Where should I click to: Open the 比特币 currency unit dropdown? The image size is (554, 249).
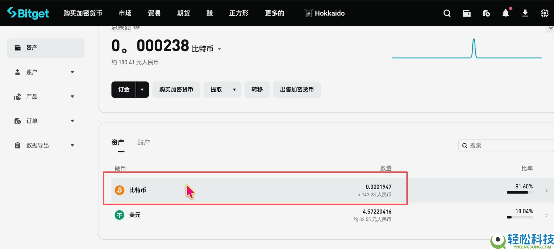[219, 49]
